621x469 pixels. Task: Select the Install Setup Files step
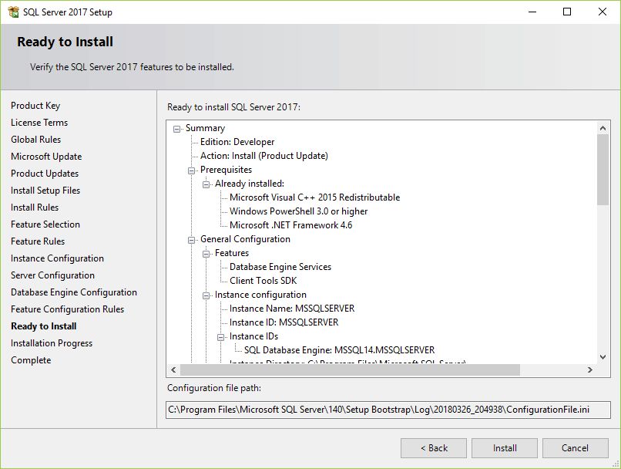coord(45,191)
